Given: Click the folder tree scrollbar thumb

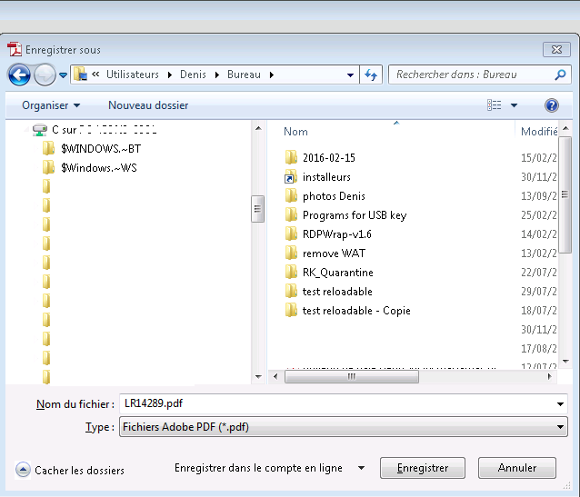Looking at the screenshot, I should pyautogui.click(x=258, y=209).
